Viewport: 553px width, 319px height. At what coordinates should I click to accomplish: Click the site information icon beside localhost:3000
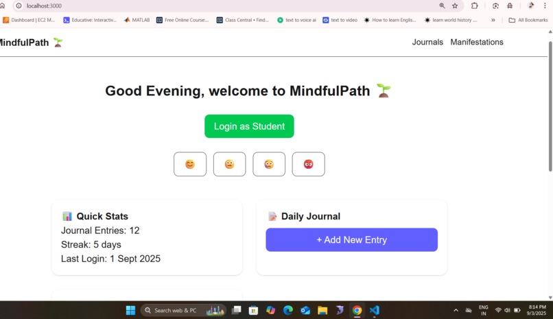(x=19, y=5)
